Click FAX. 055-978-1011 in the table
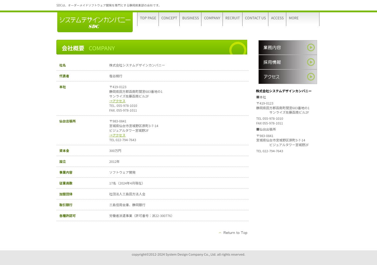The image size is (377, 265). coord(123,110)
